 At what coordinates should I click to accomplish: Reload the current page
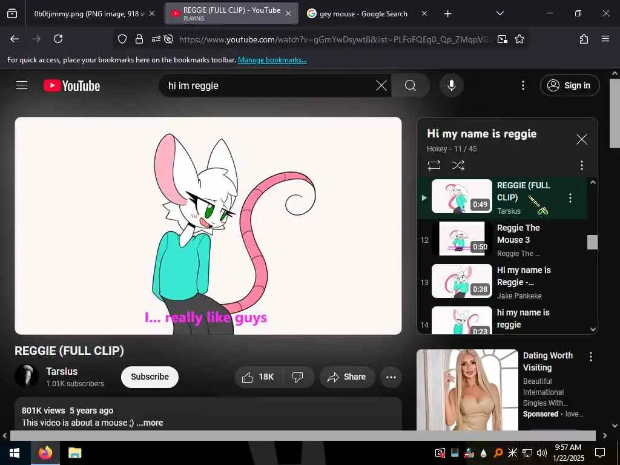[58, 39]
